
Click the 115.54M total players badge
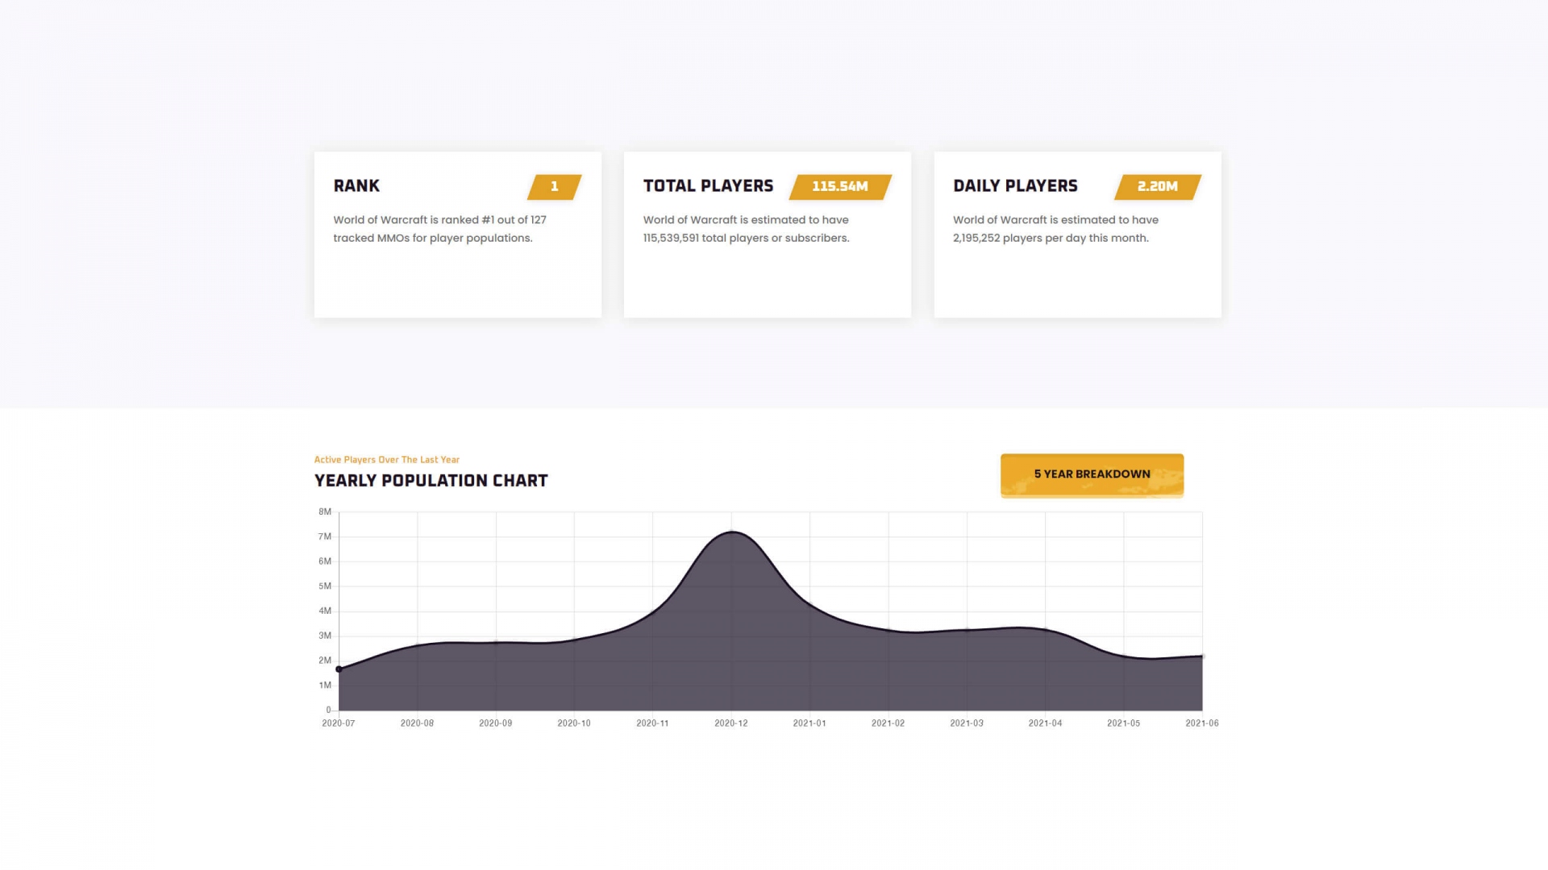839,187
